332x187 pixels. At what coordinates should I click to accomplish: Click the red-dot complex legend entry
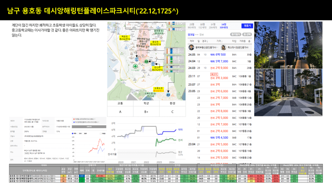[84, 119]
